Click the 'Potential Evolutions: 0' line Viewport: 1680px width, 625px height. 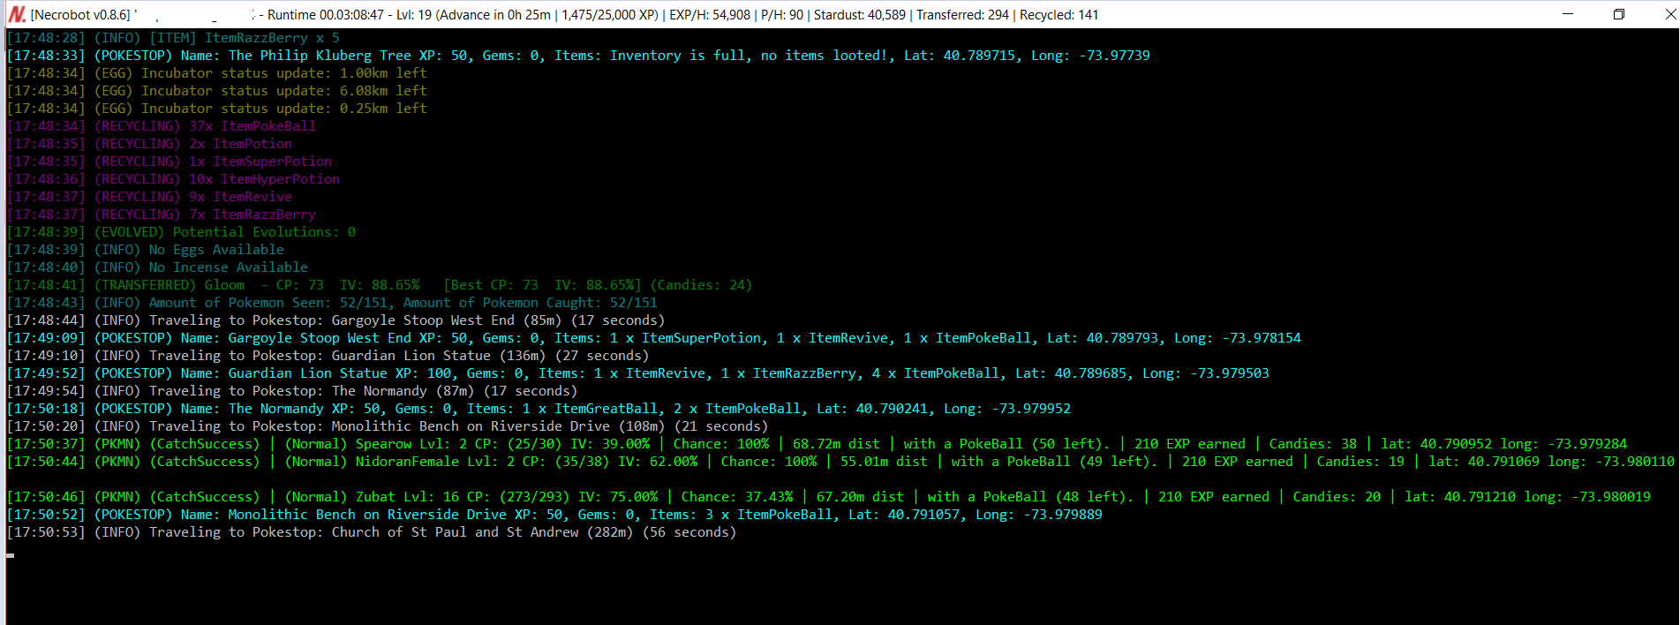[x=181, y=232]
